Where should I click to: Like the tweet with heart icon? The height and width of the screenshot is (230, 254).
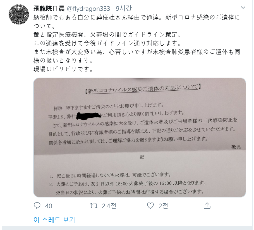(x=150, y=206)
